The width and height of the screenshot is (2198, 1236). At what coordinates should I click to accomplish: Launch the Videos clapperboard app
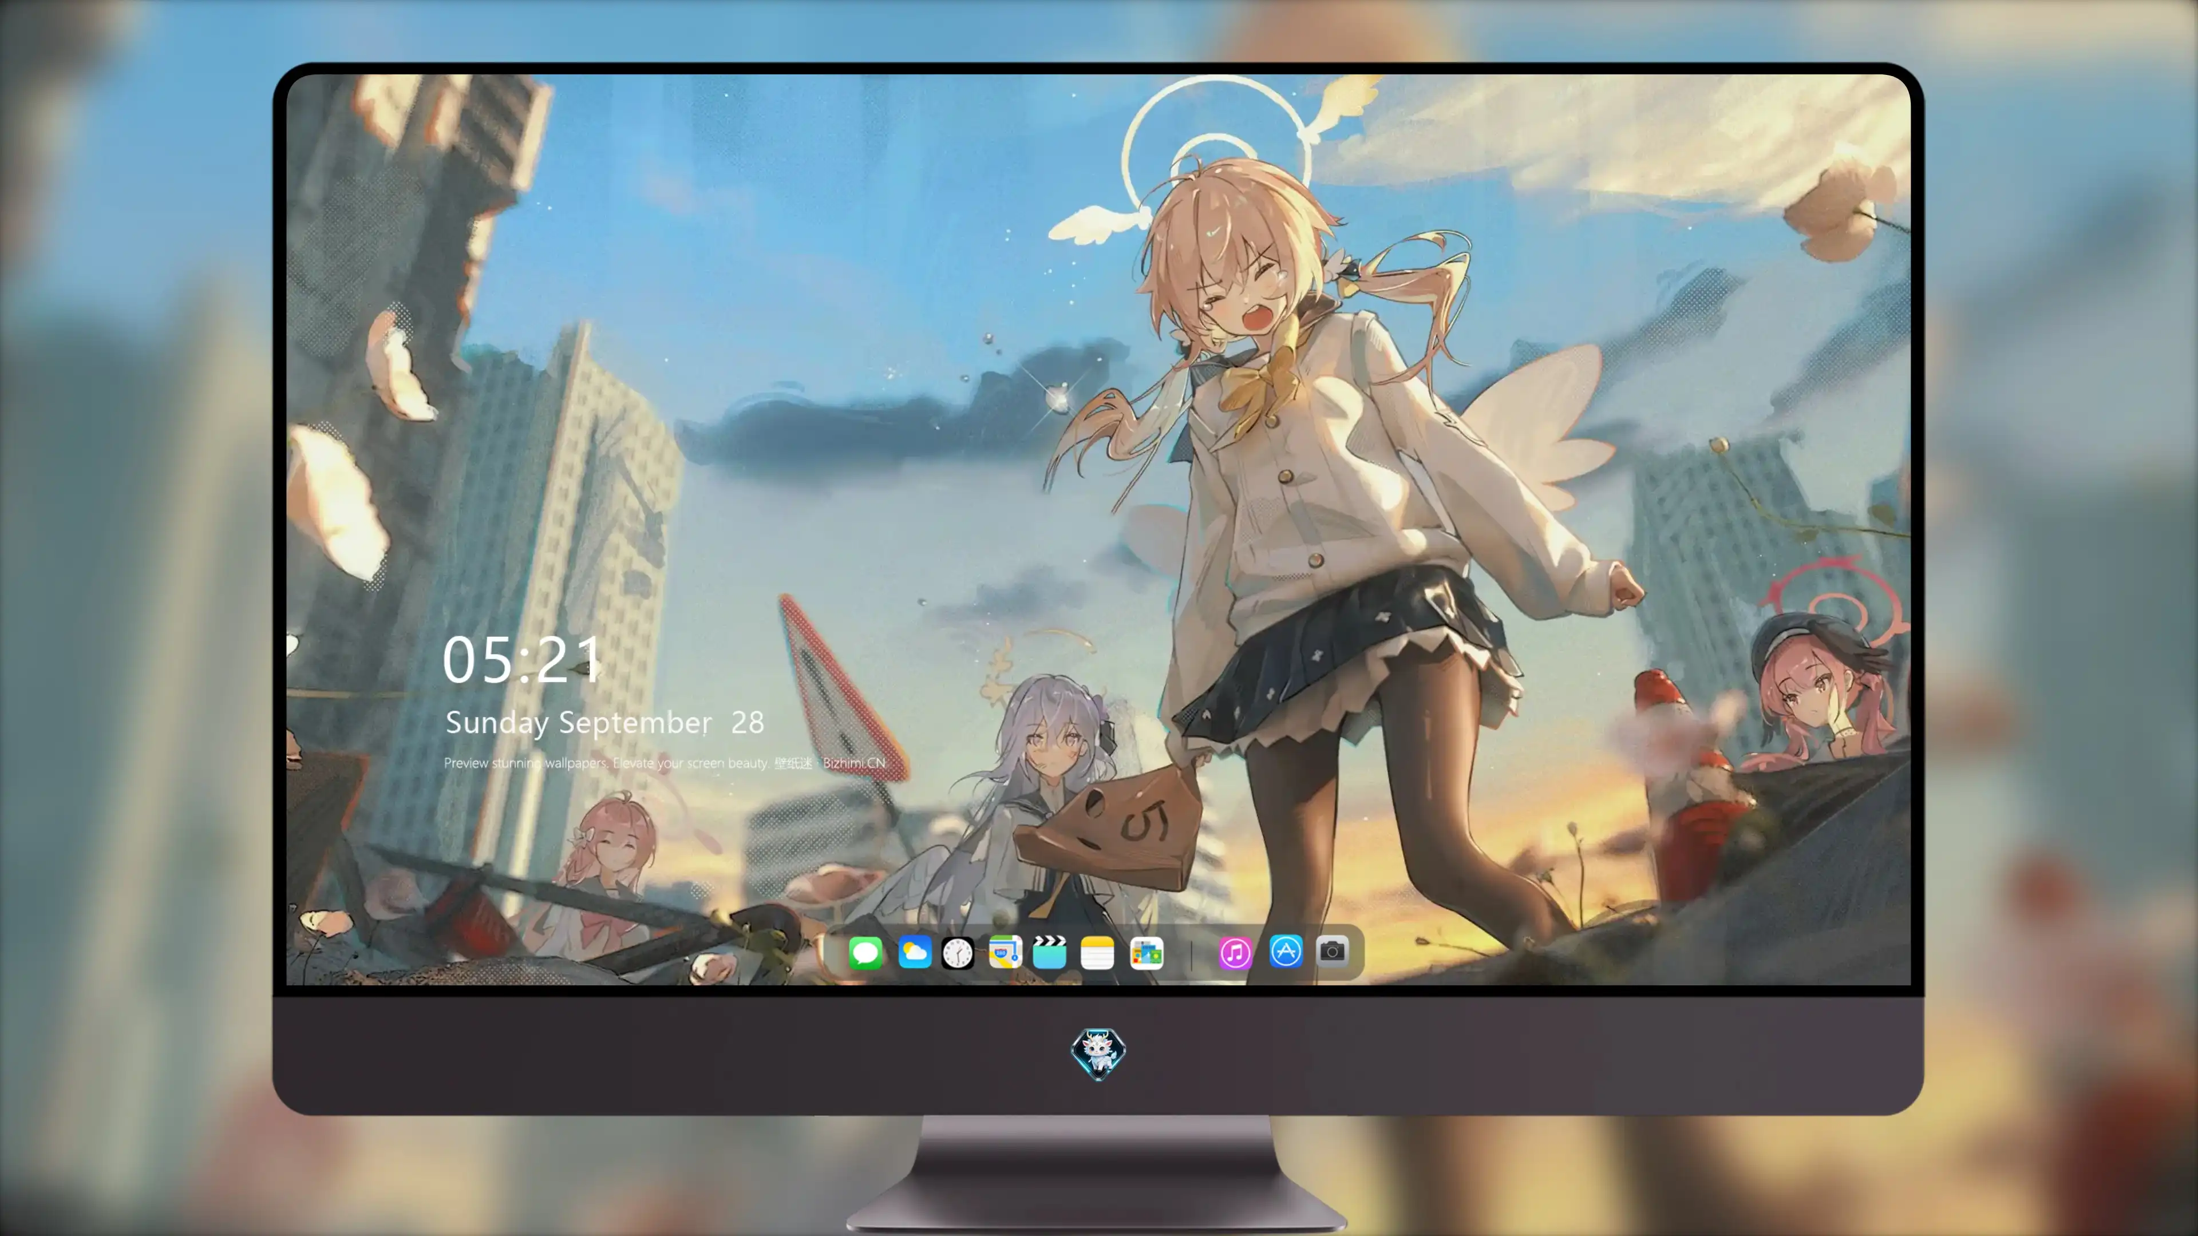pos(1050,952)
